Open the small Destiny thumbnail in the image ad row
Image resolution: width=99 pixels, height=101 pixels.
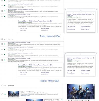coord(14,94)
